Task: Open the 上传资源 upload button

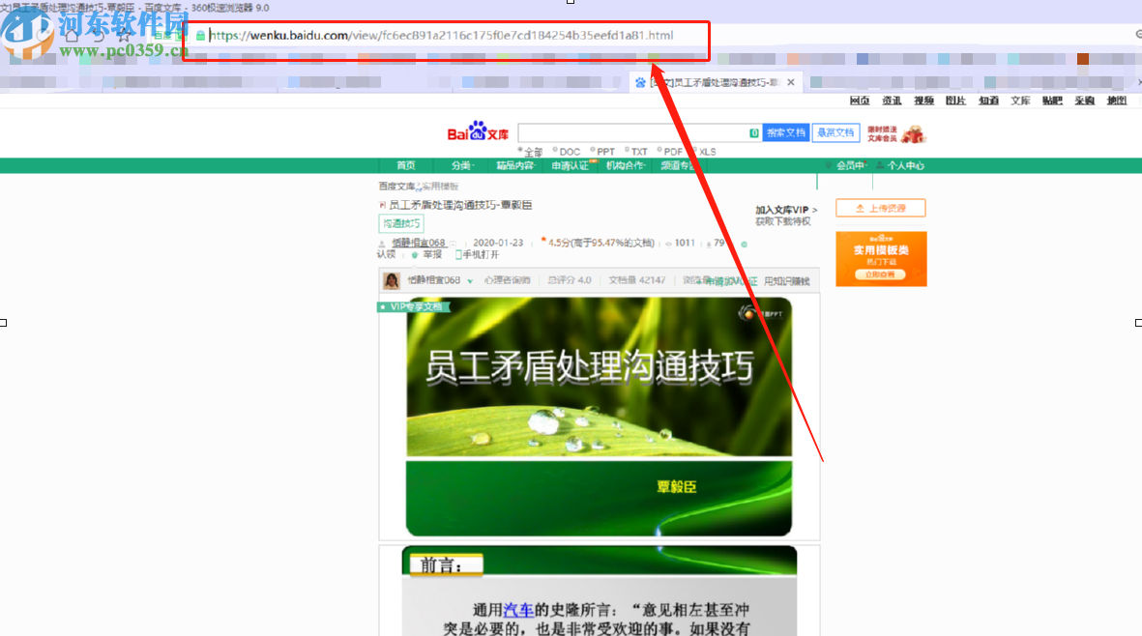Action: [880, 208]
